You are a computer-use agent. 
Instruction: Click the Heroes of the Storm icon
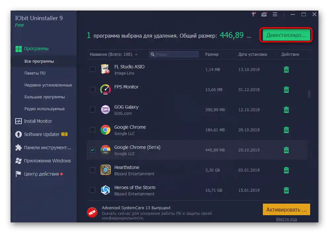(x=105, y=190)
